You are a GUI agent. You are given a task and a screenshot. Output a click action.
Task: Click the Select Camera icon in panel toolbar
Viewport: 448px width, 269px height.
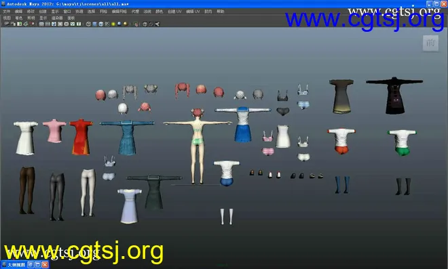(x=7, y=24)
